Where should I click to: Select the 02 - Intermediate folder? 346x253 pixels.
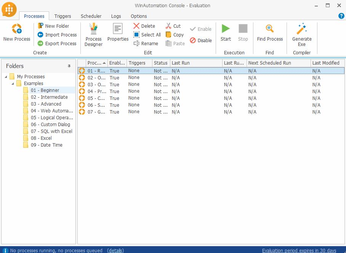pos(49,97)
